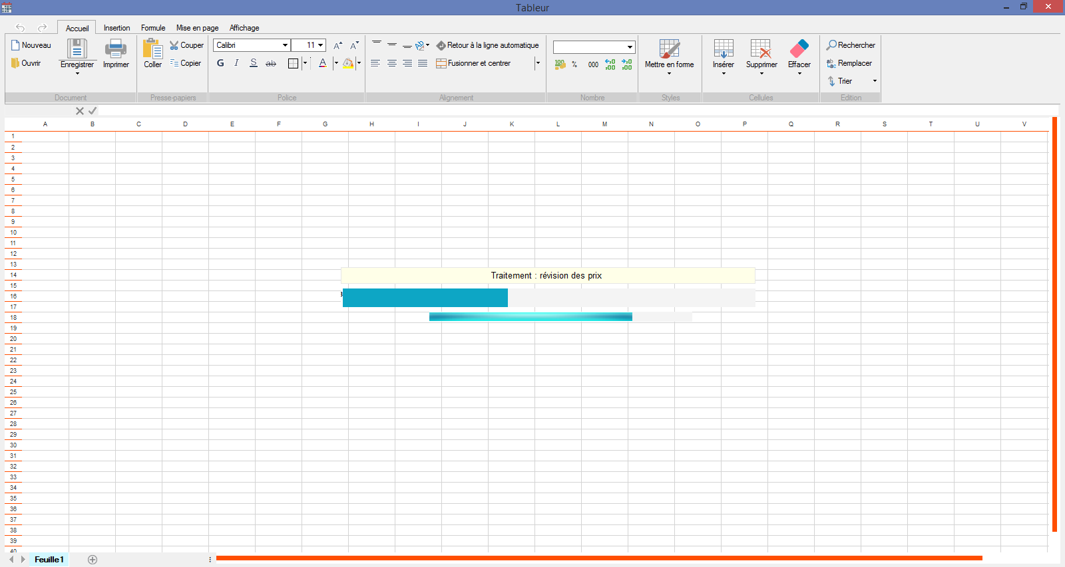Click the Imprimer printer icon
The height and width of the screenshot is (567, 1065).
116,49
